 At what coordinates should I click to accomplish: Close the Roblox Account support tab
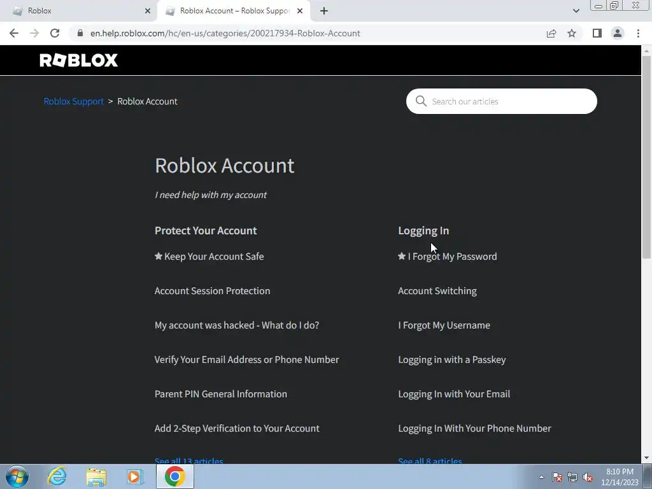(x=300, y=11)
